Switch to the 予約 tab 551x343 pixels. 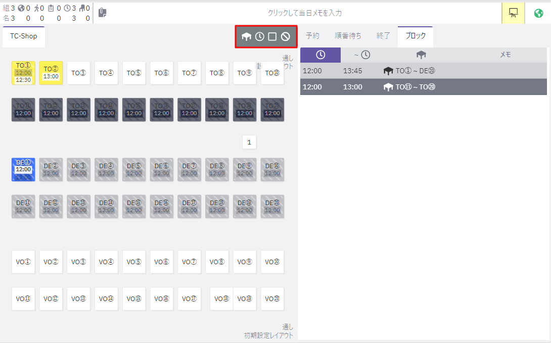(313, 36)
